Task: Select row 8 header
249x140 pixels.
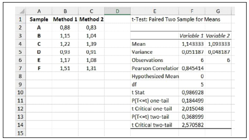Action: [x=21, y=76]
